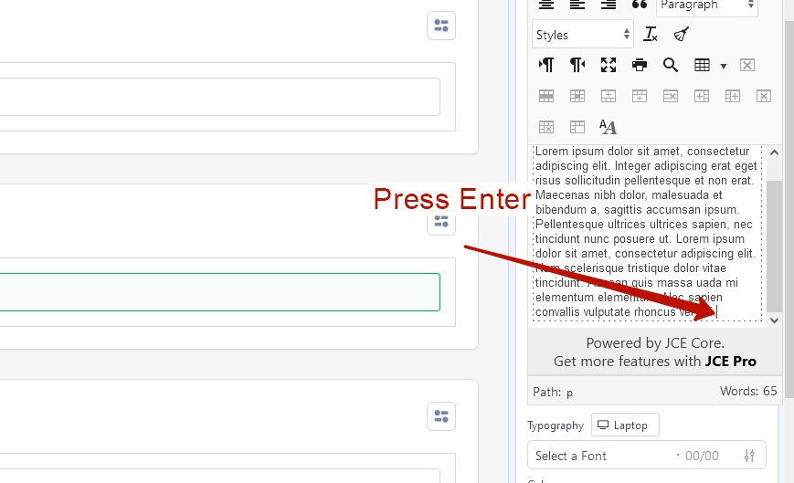Set left-to-right text direction
794x483 pixels.
(x=546, y=65)
